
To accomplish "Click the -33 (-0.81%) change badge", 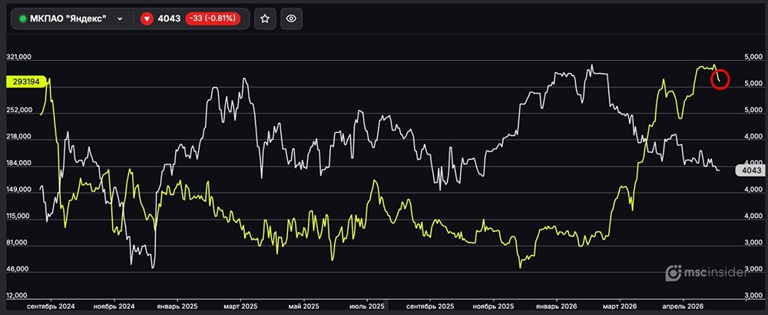I will [213, 18].
